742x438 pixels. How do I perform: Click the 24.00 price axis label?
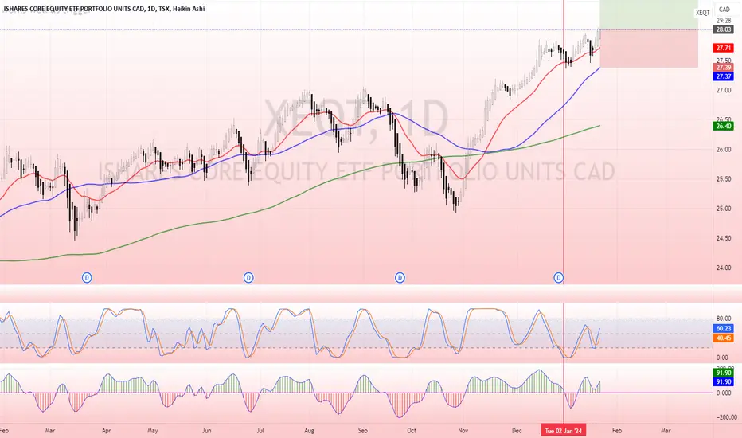(x=724, y=268)
